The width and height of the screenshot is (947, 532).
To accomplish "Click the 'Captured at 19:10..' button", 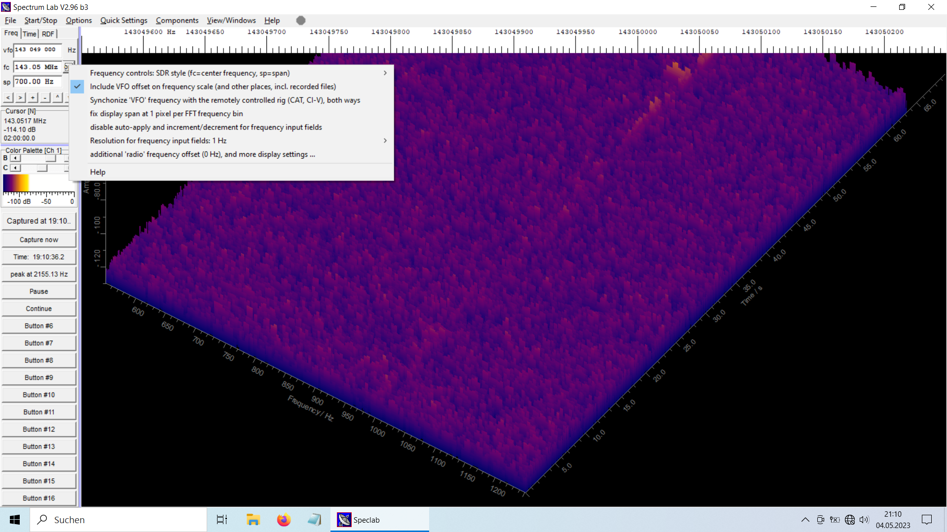I will pos(39,221).
